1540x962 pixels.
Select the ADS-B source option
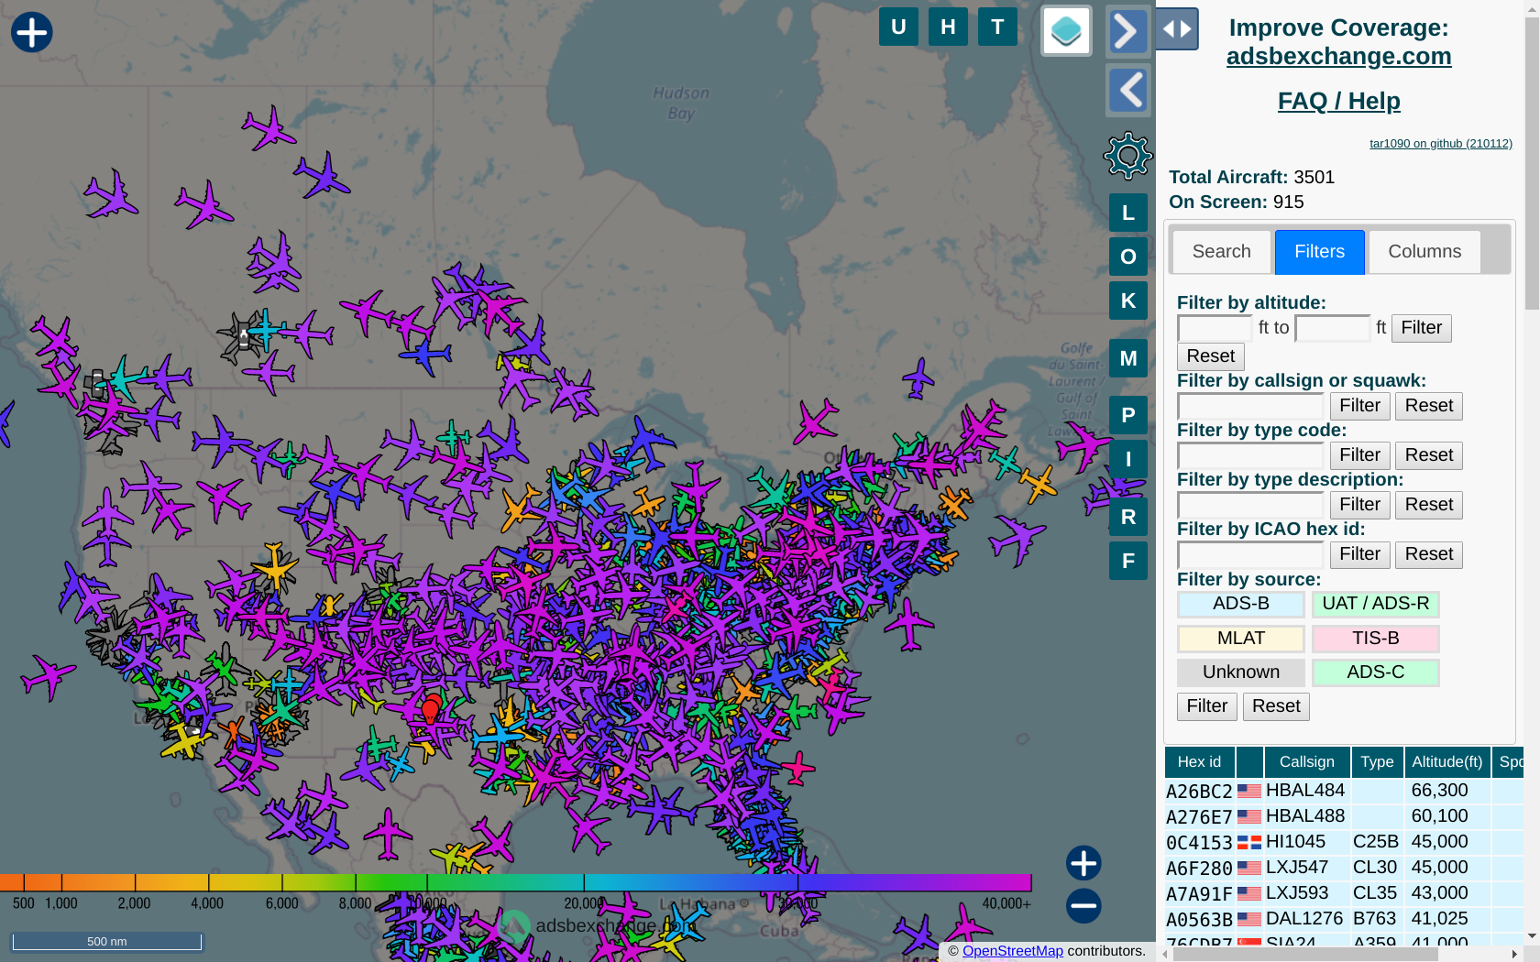[1240, 604]
